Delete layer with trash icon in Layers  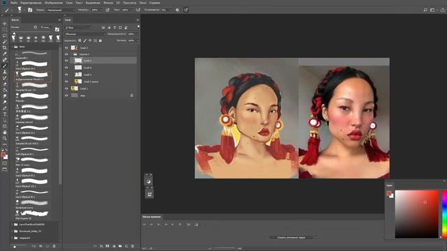tap(133, 246)
